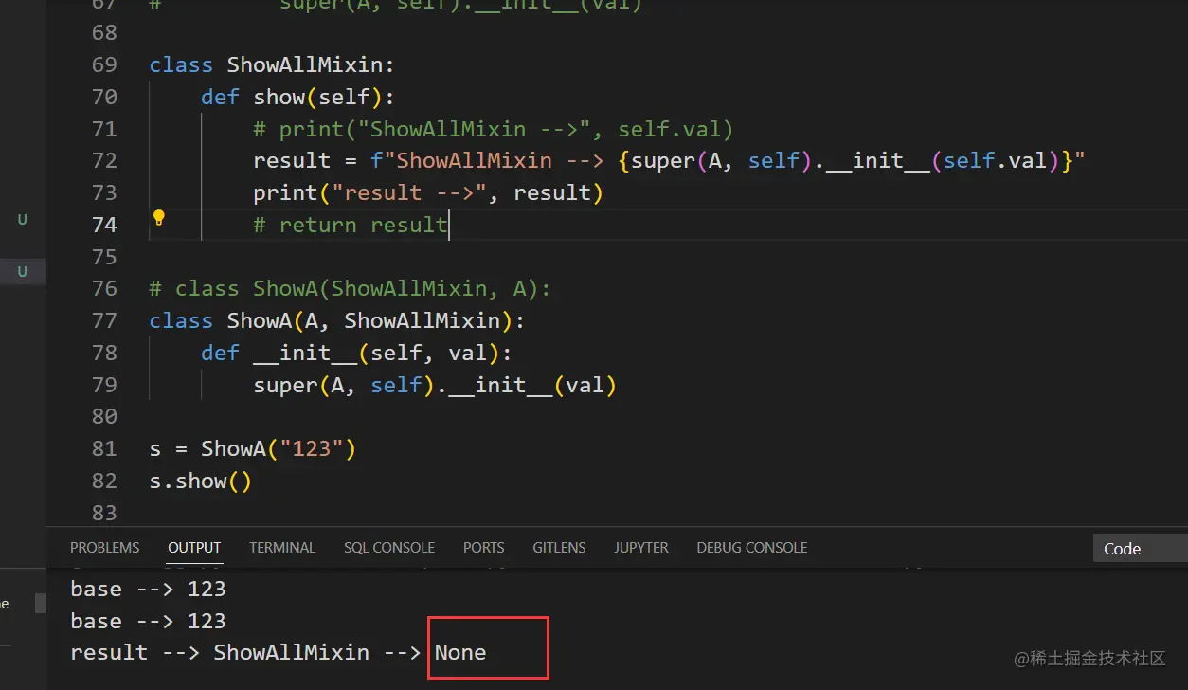Image resolution: width=1188 pixels, height=690 pixels.
Task: Open the JUPYTER panel tab
Action: 641,548
